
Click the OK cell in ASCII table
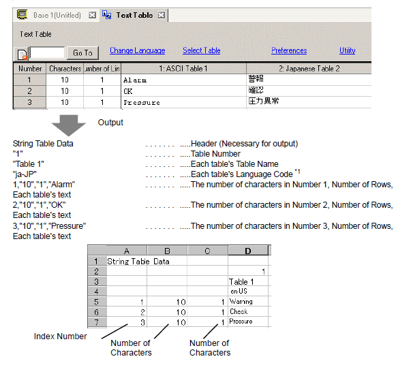click(183, 91)
